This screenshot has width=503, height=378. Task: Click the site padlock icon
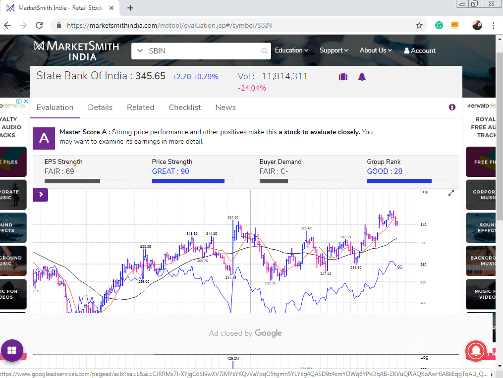click(58, 25)
